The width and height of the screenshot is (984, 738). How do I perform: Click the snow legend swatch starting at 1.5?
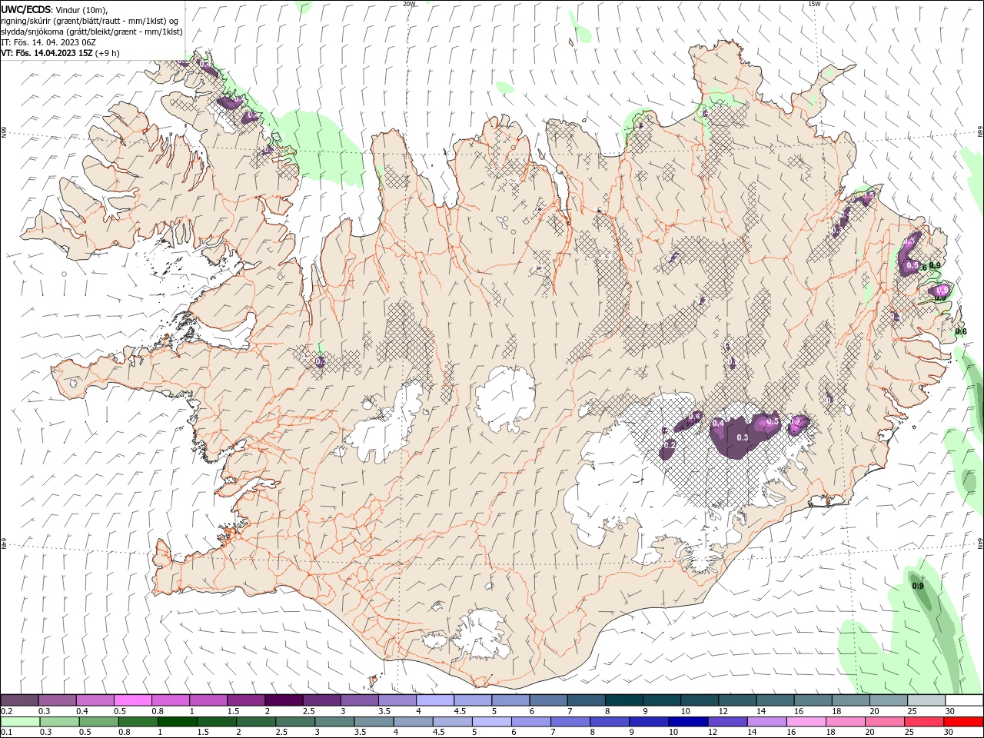tap(245, 700)
